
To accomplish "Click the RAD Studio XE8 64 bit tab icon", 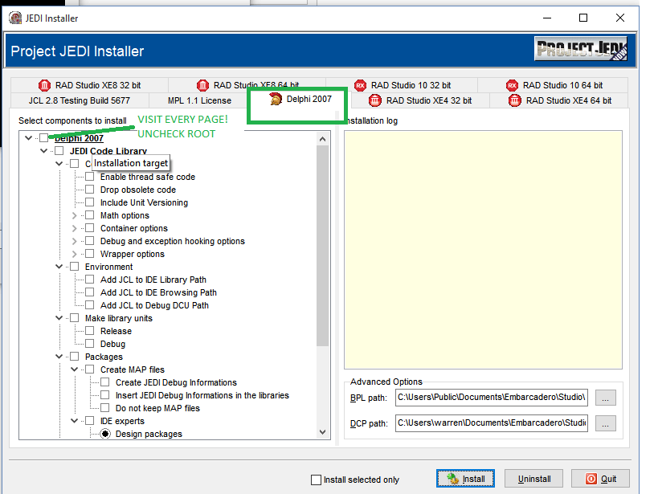I will pyautogui.click(x=202, y=85).
